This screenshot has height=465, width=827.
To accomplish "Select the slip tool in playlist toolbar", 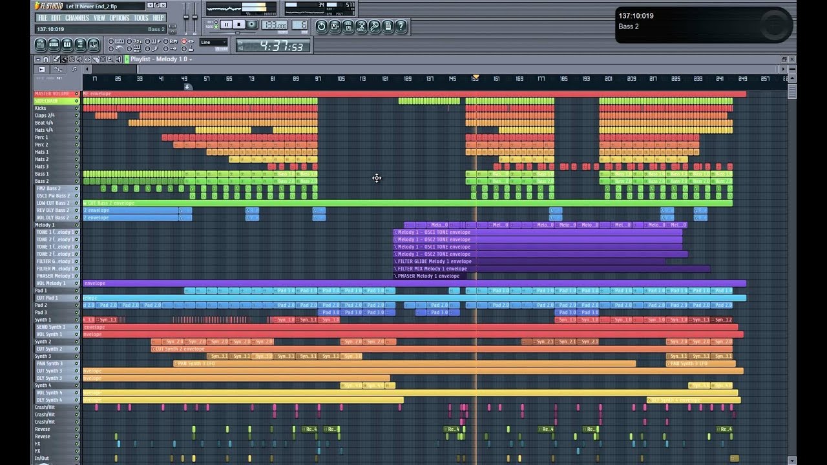I will click(x=87, y=59).
